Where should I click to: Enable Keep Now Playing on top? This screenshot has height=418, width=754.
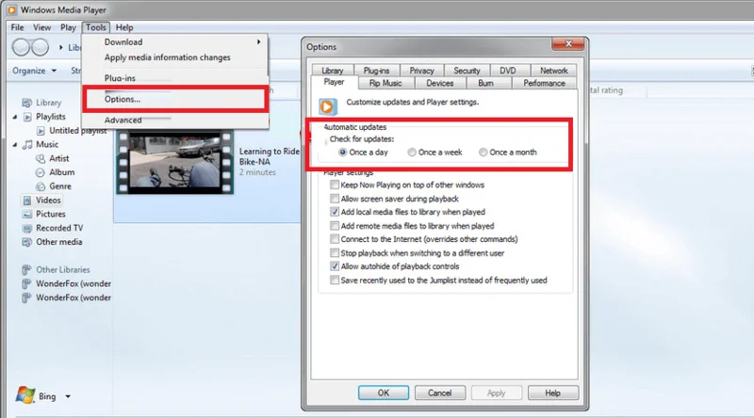pyautogui.click(x=335, y=185)
